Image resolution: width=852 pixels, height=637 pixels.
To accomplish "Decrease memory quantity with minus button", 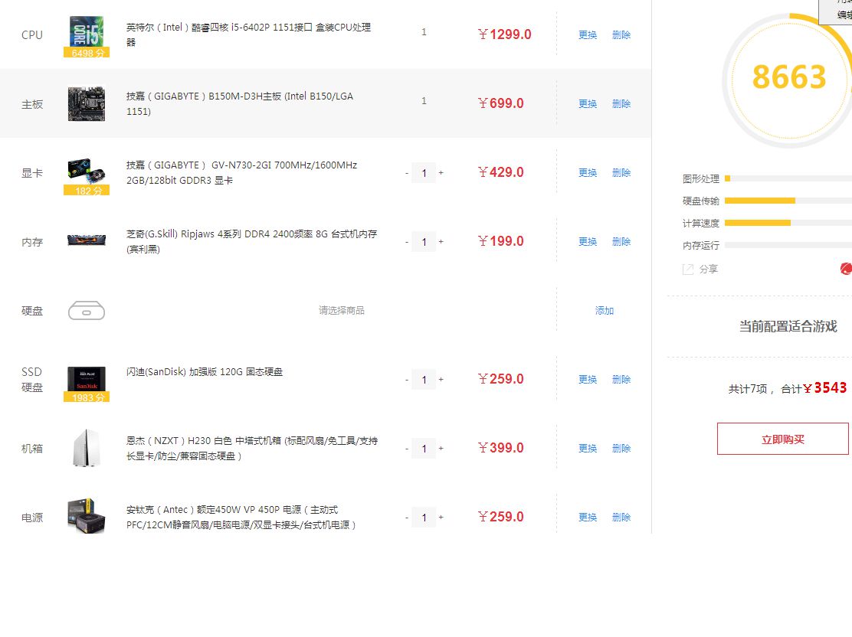I will [x=407, y=242].
